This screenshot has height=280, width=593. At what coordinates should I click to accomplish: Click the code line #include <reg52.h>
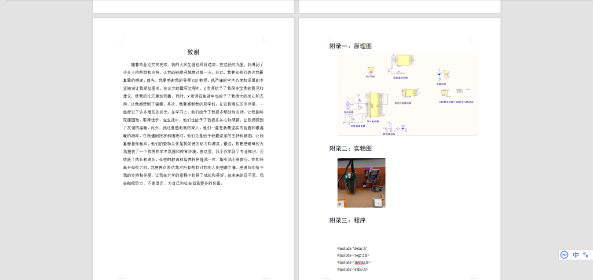point(353,256)
